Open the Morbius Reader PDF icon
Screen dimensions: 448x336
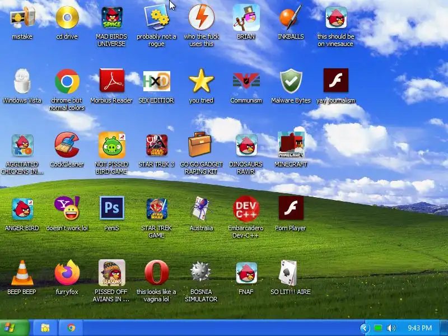click(x=111, y=81)
